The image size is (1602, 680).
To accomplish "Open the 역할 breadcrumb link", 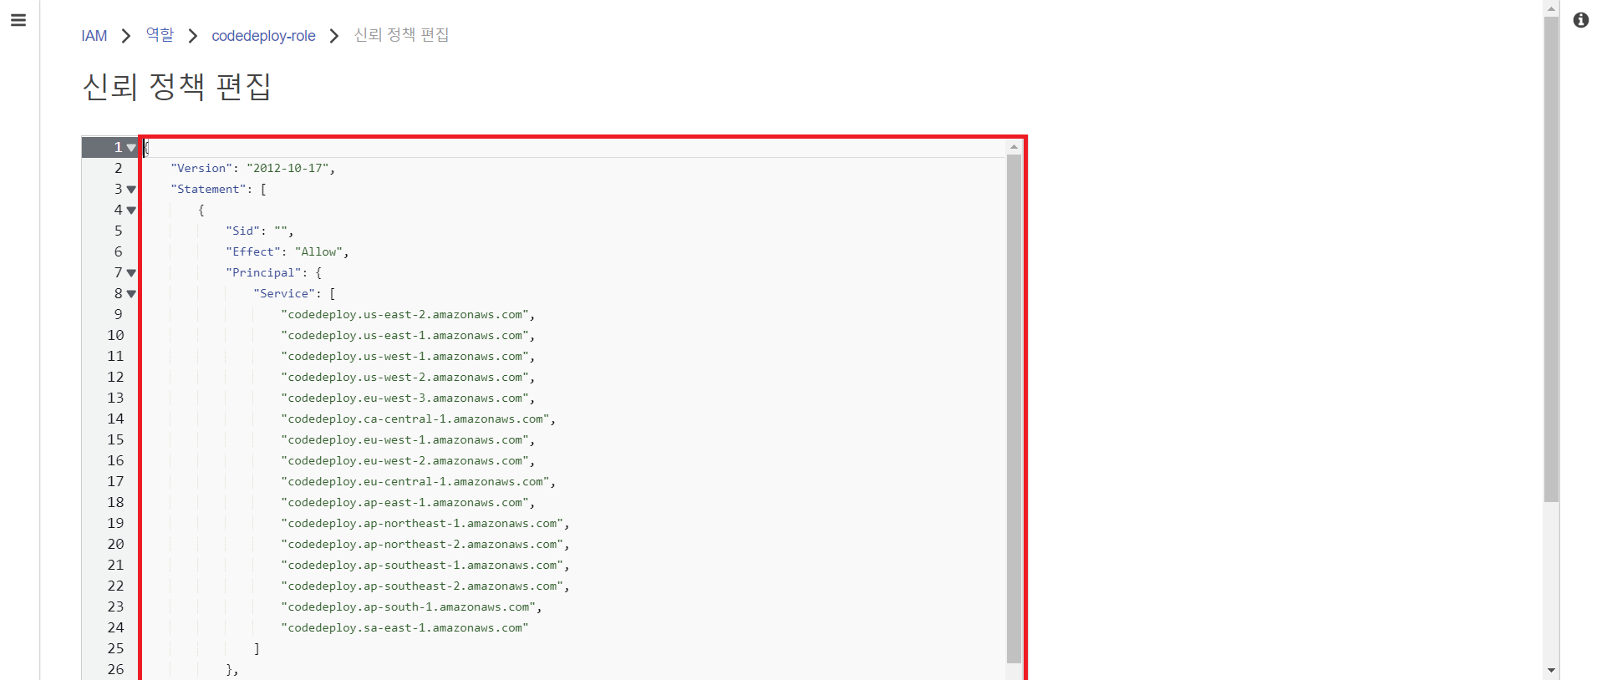I will tap(160, 34).
